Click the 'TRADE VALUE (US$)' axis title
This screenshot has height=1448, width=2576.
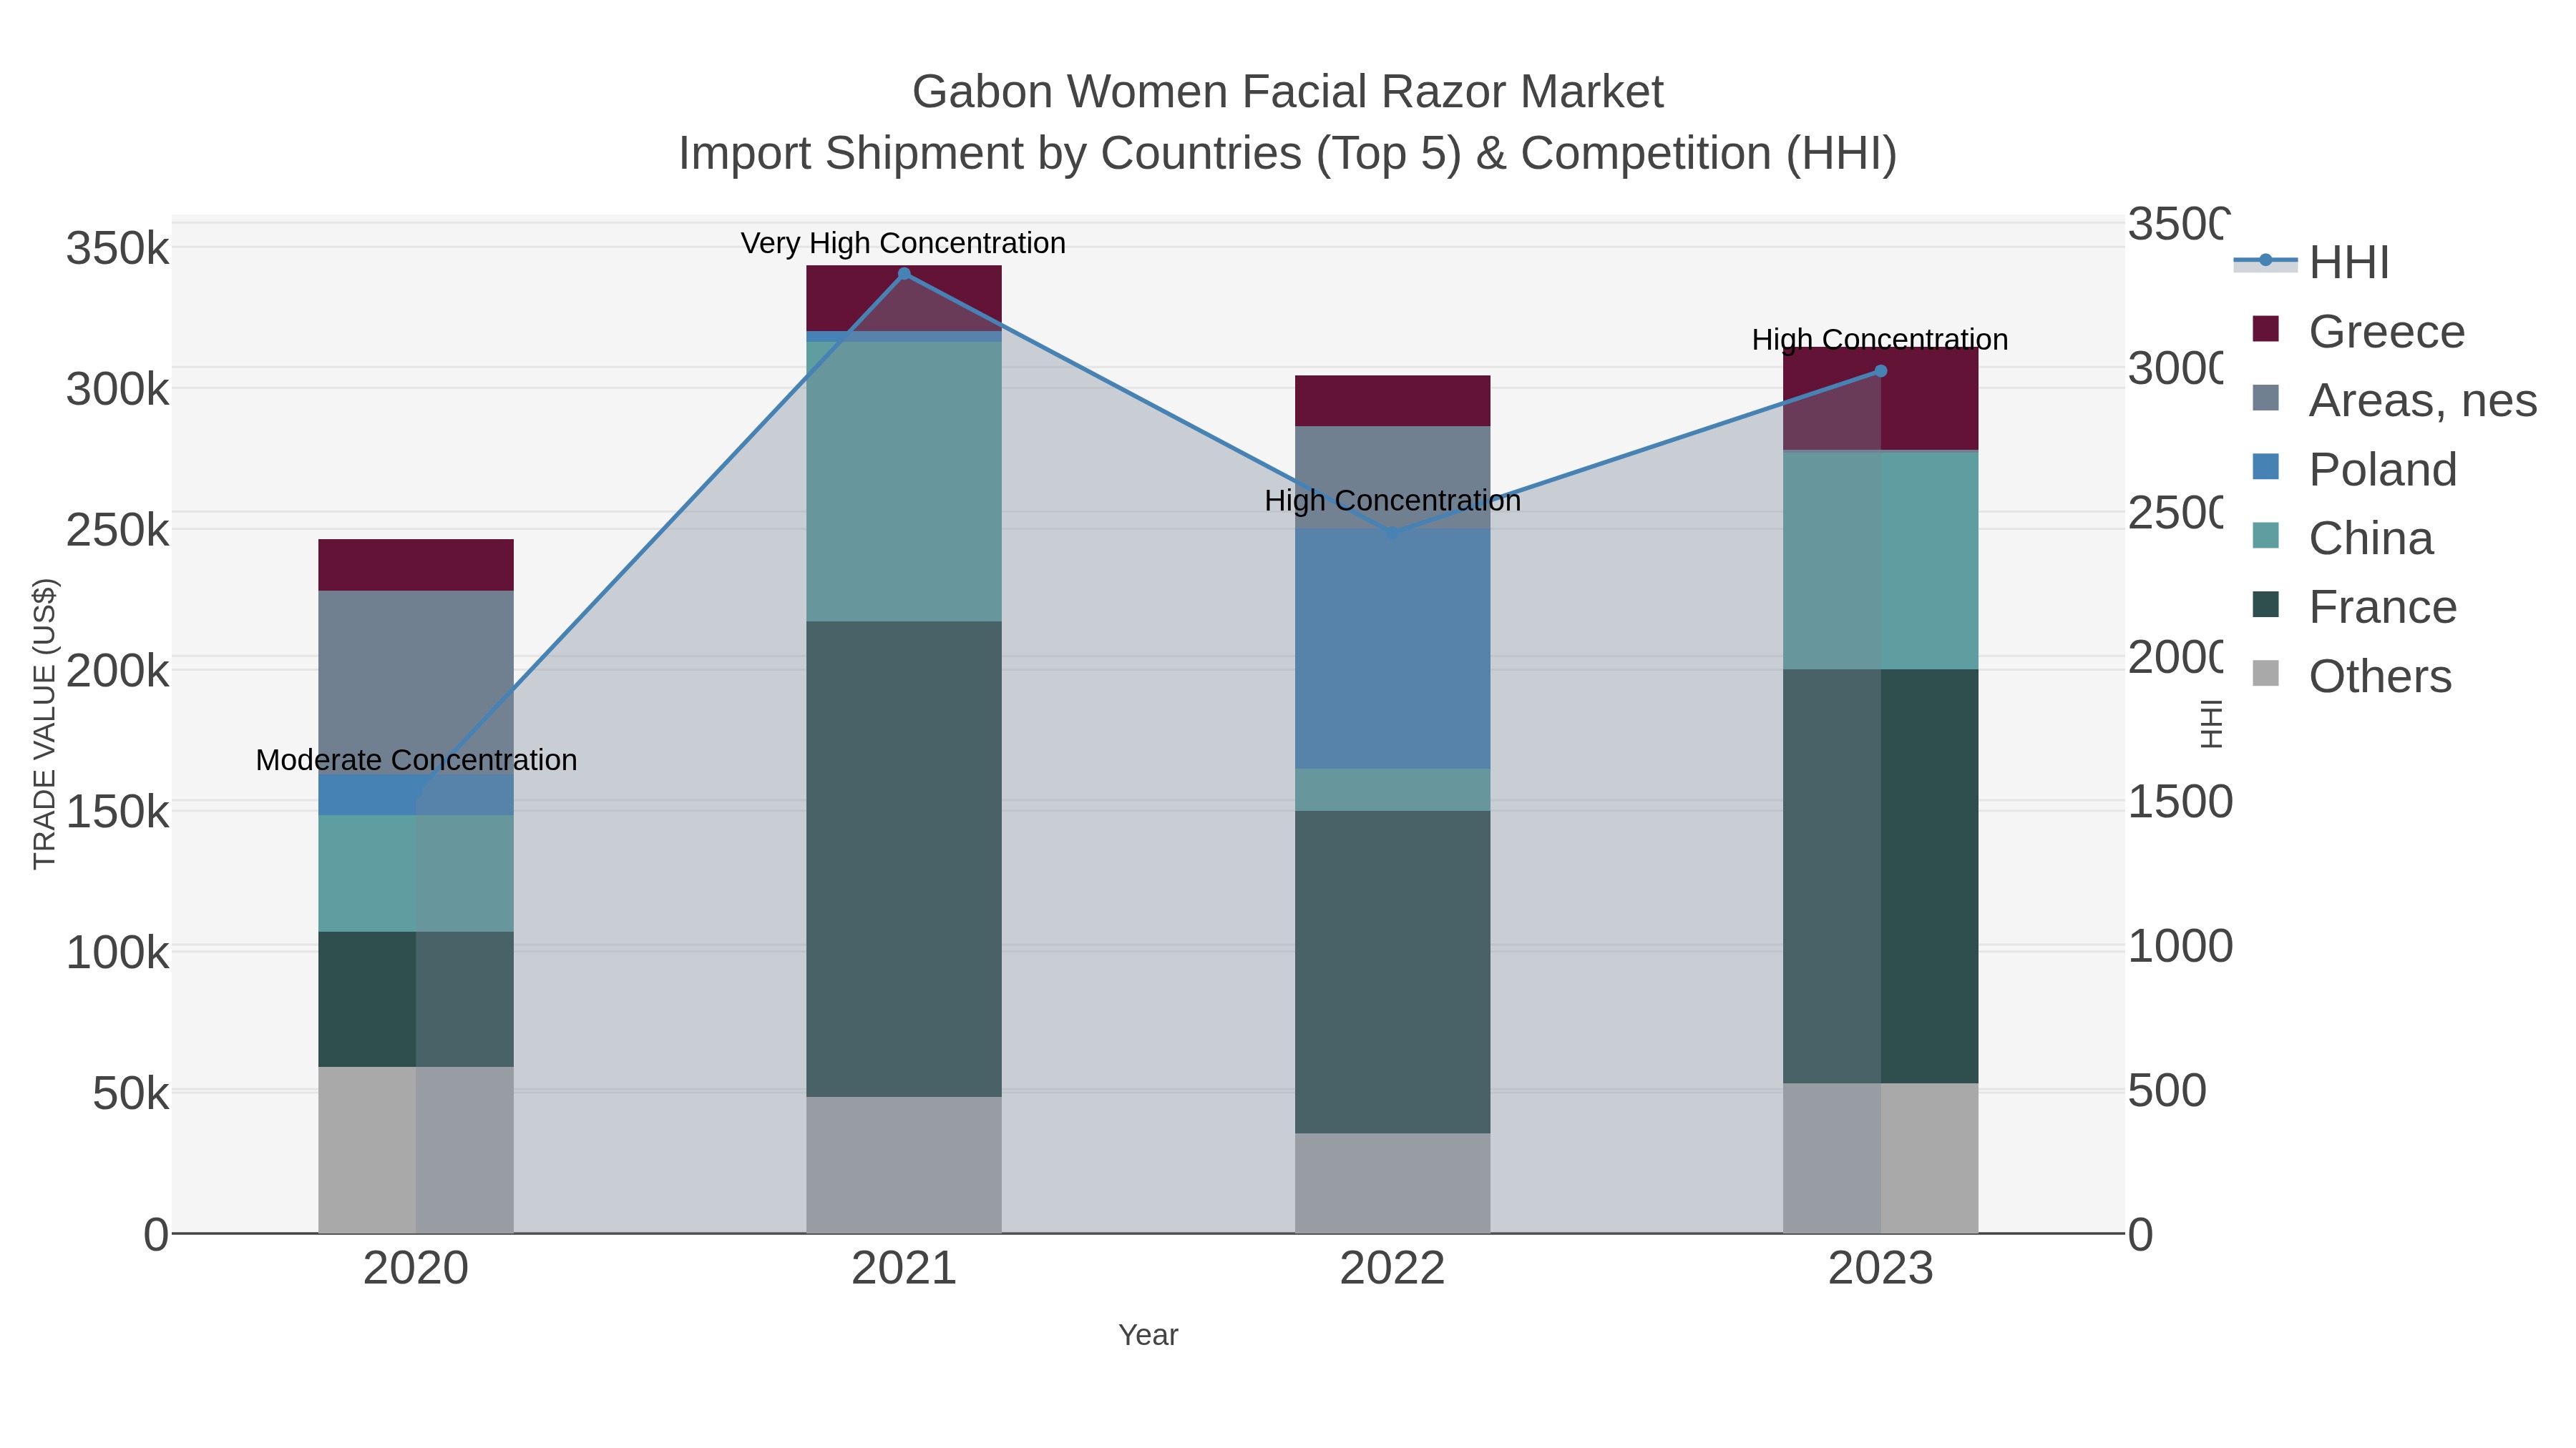[x=45, y=724]
